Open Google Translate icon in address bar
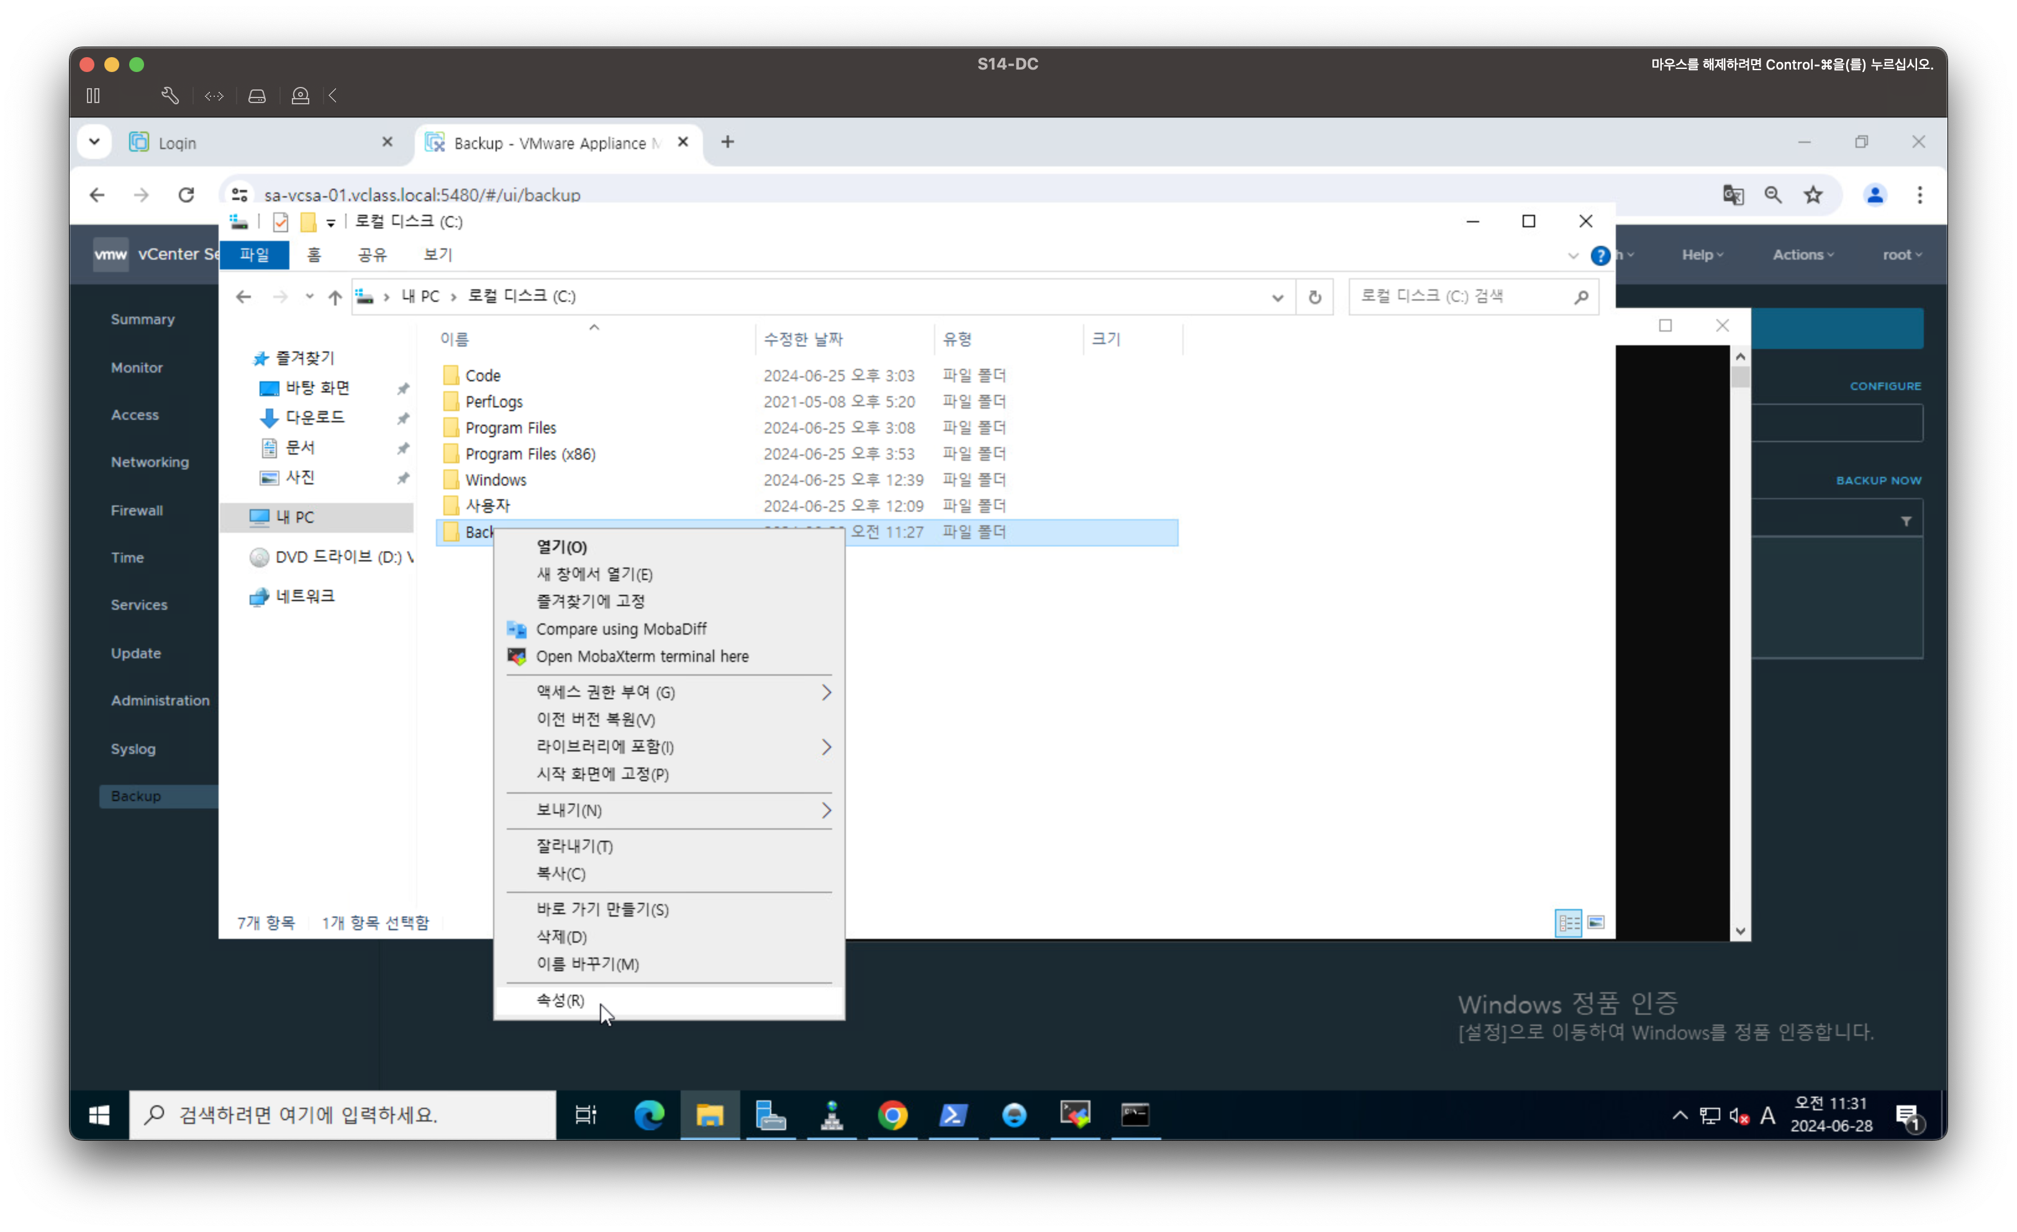Image resolution: width=2017 pixels, height=1232 pixels. (x=1733, y=195)
